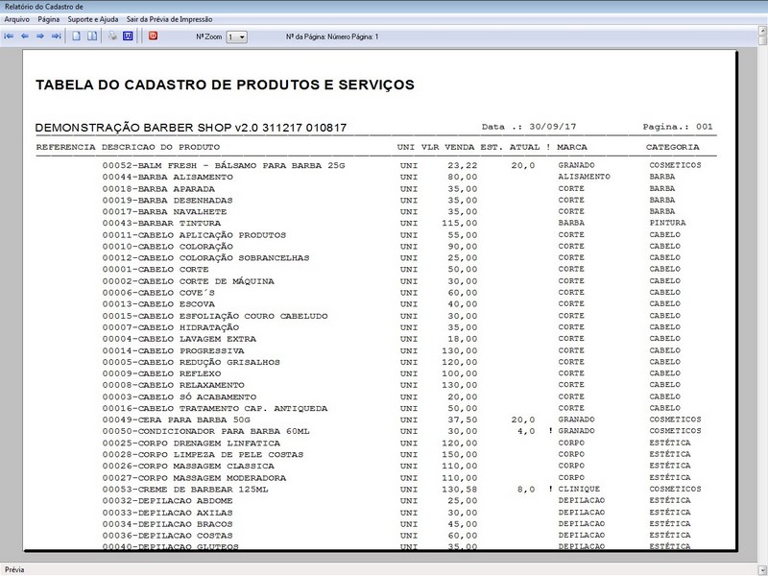Go to next page arrow
This screenshot has width=768, height=576.
(40, 36)
